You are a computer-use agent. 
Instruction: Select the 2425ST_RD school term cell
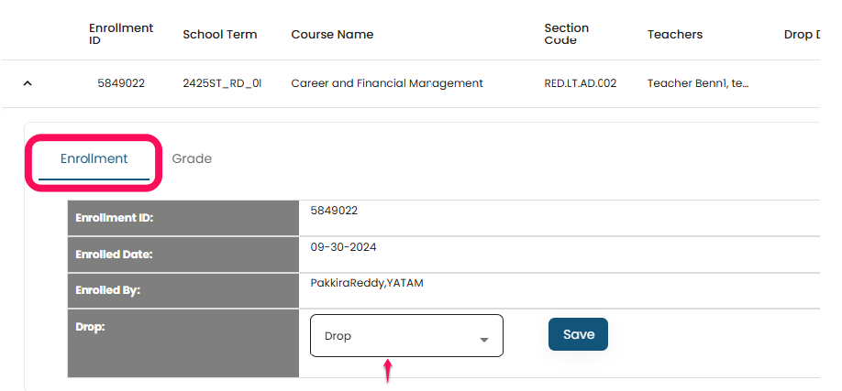click(x=222, y=83)
